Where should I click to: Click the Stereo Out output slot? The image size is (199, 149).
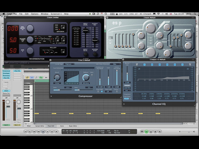click(x=6, y=93)
